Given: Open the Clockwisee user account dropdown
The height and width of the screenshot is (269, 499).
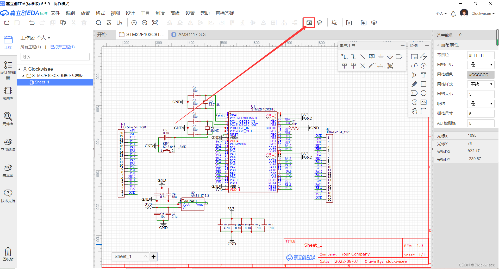Looking at the screenshot, I should click(483, 14).
